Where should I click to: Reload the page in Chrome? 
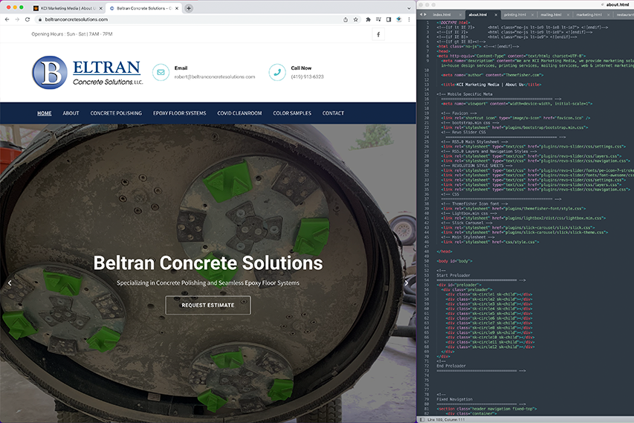coord(28,19)
